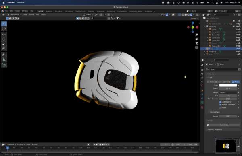Select the Add Cube tool
The image size is (242, 156).
(x=4, y=65)
